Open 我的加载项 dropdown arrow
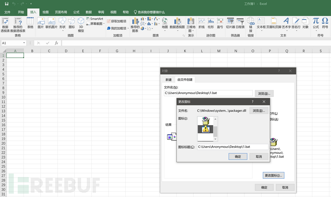This screenshot has width=331, height=197. (x=128, y=28)
